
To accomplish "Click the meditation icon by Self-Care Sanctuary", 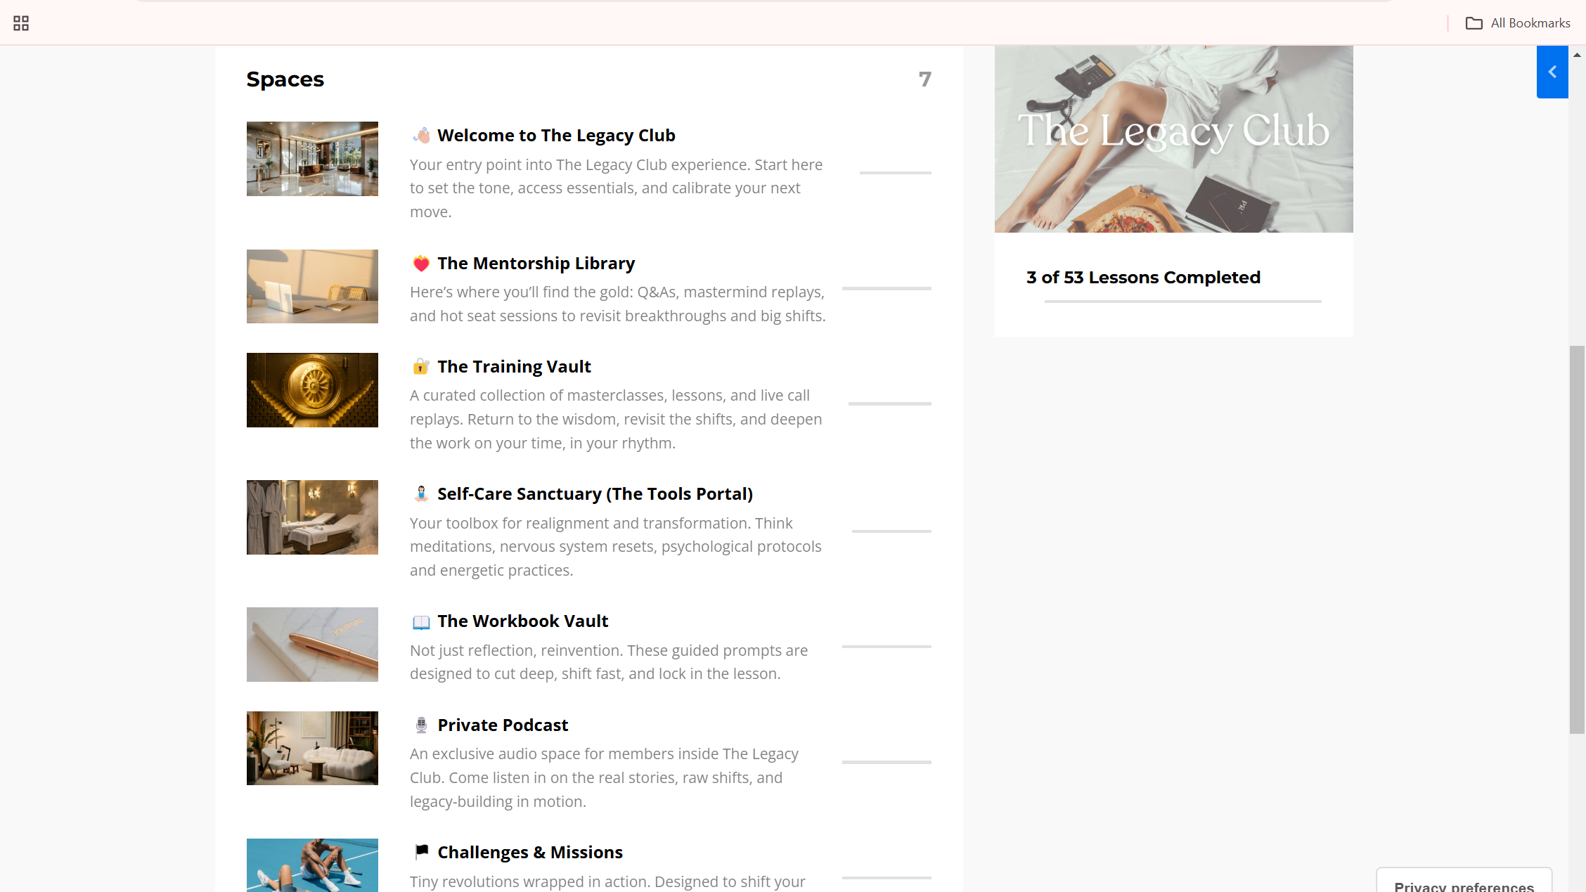I will point(421,493).
